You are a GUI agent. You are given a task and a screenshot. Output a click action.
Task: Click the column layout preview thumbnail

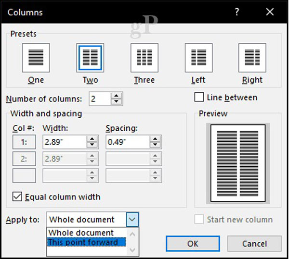(x=238, y=163)
